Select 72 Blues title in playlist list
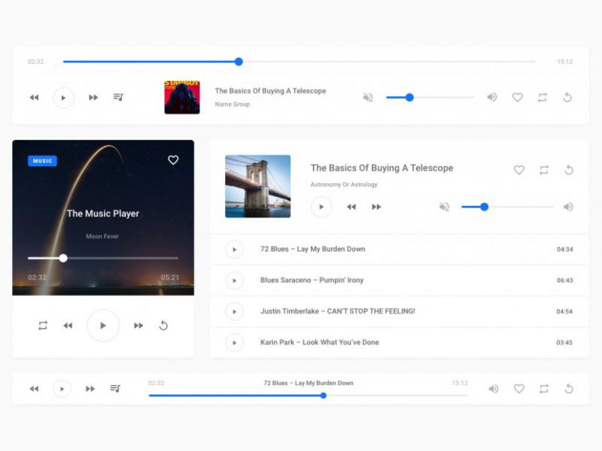 tap(312, 249)
